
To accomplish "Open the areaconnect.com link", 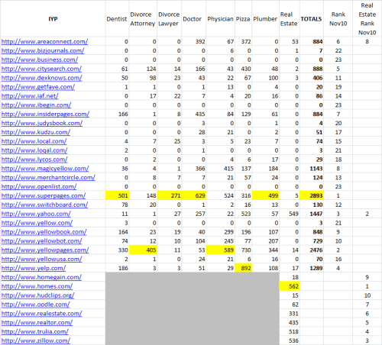I will pyautogui.click(x=44, y=41).
